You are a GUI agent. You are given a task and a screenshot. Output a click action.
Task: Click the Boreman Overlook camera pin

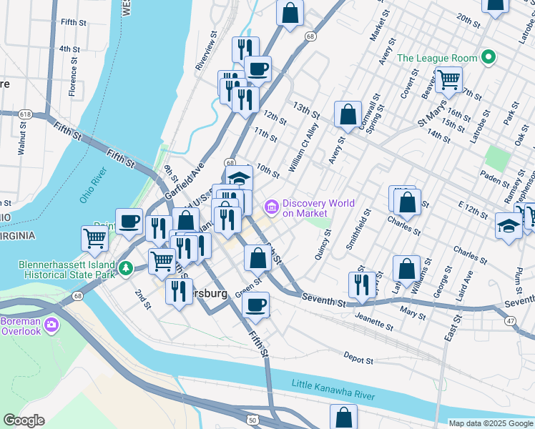pos(52,325)
